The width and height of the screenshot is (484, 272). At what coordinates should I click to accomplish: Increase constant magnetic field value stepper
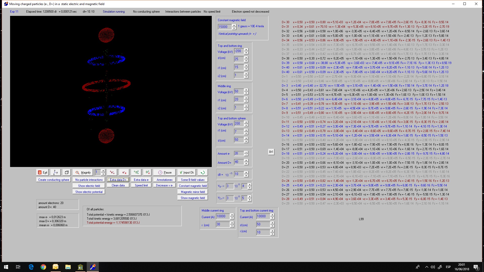click(x=234, y=25)
